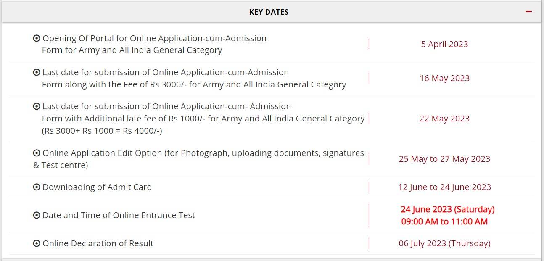Click the red 24 June 2023 (Saturday) text
544x261 pixels.
pyautogui.click(x=447, y=209)
